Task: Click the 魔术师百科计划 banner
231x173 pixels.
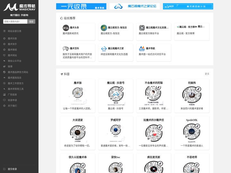Action: point(188,6)
